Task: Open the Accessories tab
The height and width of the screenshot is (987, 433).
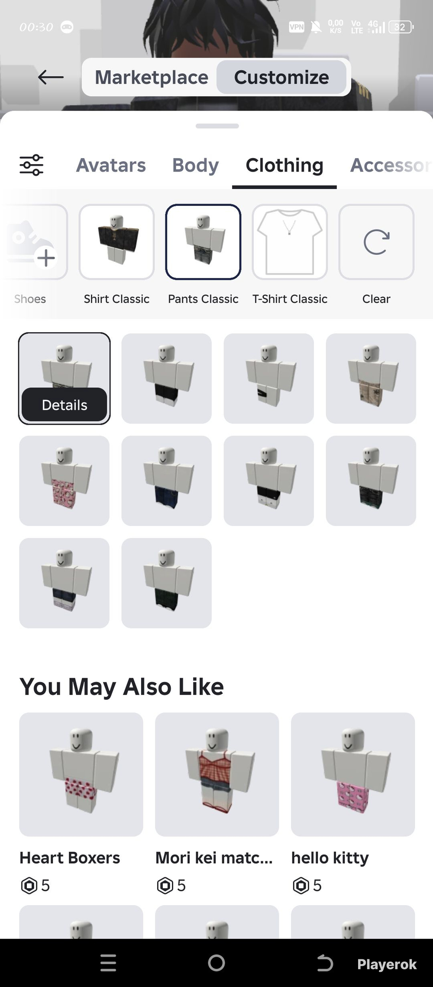Action: [x=390, y=165]
